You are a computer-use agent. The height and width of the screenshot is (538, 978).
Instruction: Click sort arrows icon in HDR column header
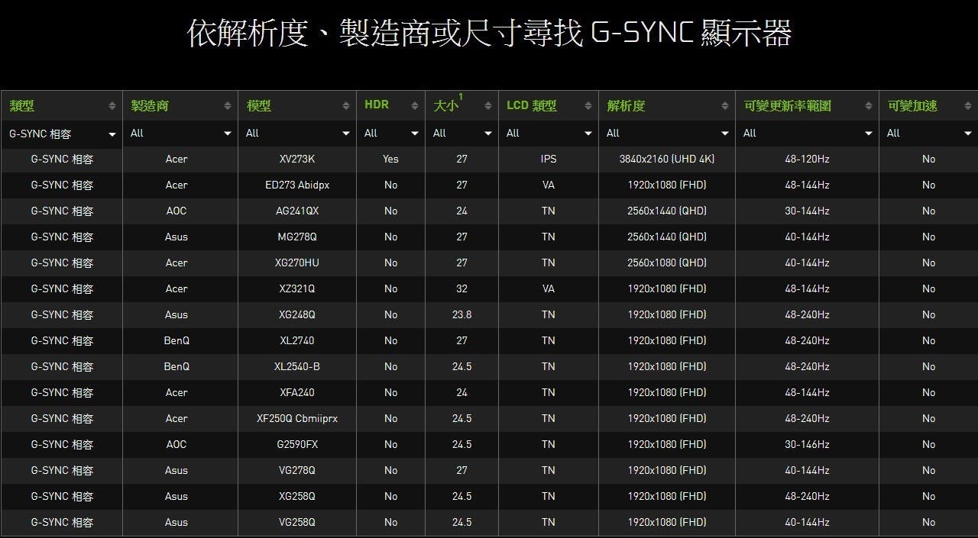[415, 106]
